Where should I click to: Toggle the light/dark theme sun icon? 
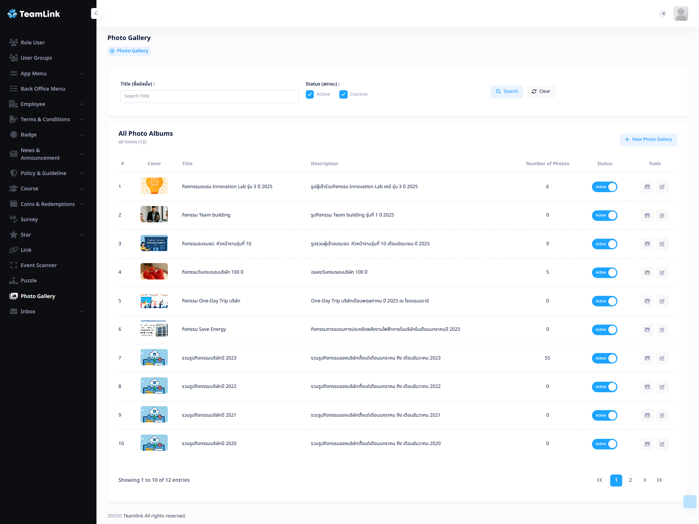click(663, 13)
